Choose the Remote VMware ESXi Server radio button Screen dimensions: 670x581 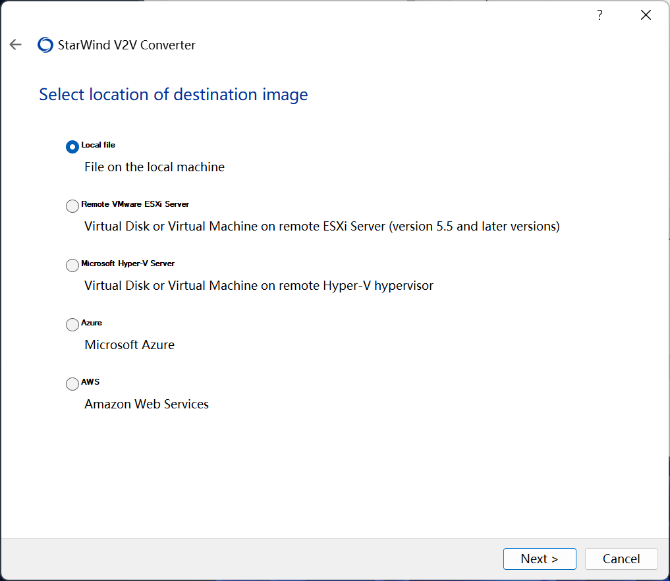pyautogui.click(x=72, y=206)
